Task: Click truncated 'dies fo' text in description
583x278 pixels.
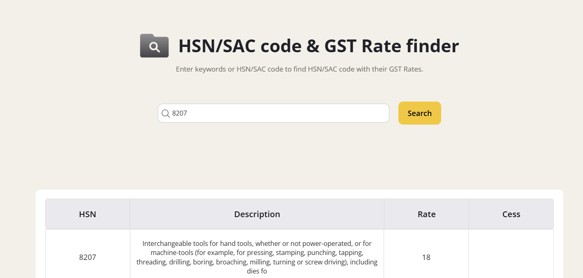Action: [x=257, y=271]
